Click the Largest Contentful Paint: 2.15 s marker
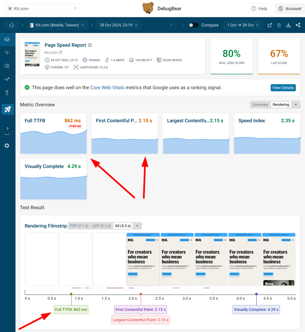The image size is (305, 332). (141, 320)
